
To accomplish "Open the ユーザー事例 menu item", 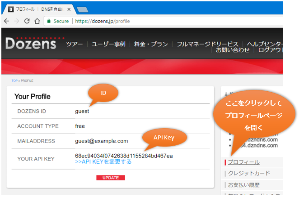I will [x=108, y=44].
